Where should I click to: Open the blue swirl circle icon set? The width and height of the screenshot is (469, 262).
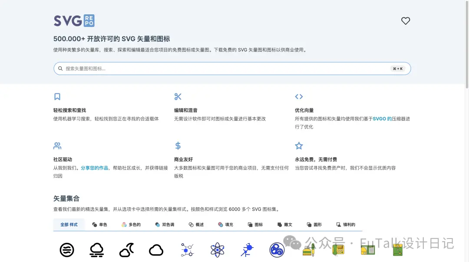pyautogui.click(x=277, y=250)
